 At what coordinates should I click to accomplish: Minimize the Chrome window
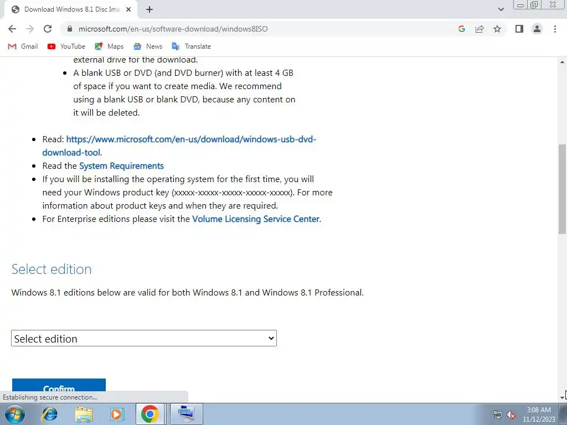(x=520, y=5)
